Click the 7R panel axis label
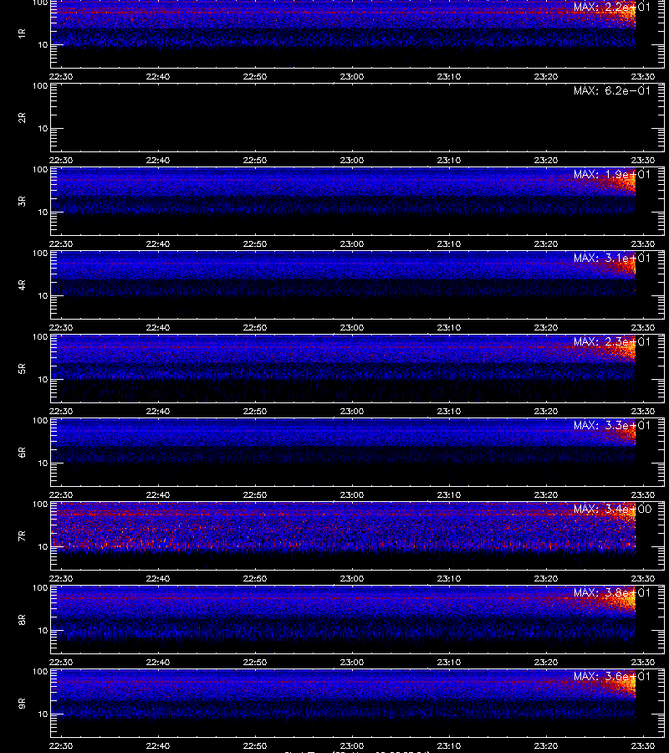669x753 pixels. pos(22,536)
